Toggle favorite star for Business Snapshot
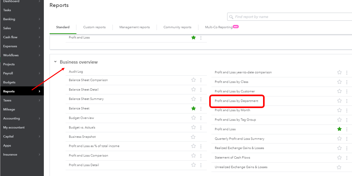The height and width of the screenshot is (176, 352). point(193,137)
